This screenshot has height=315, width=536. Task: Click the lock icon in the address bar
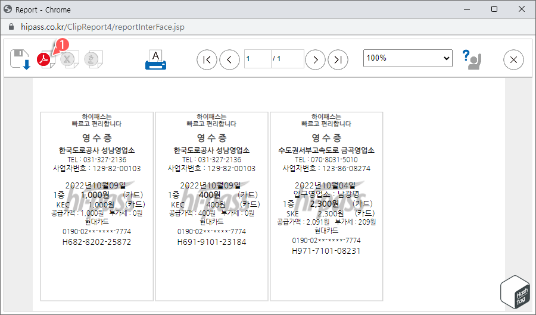[x=11, y=27]
